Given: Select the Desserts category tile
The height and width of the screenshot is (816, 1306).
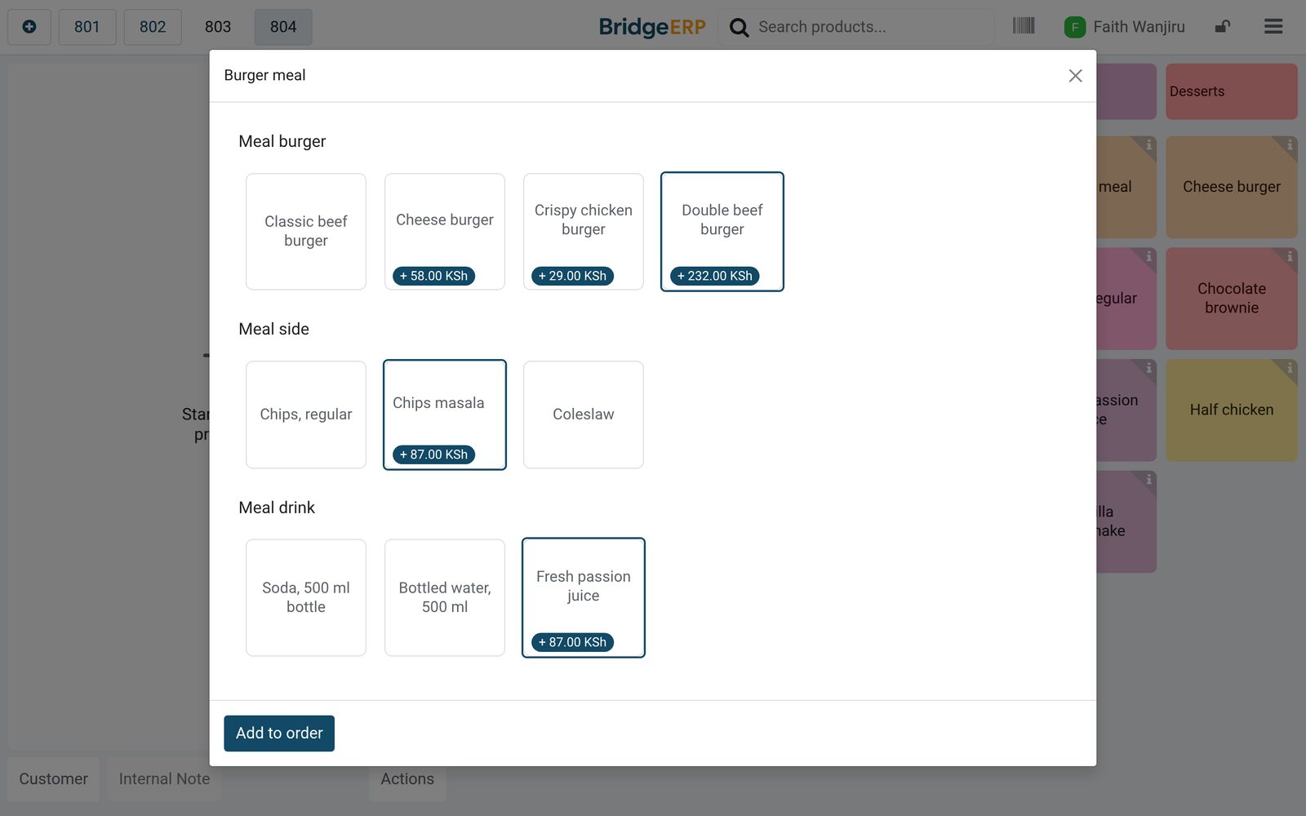Looking at the screenshot, I should click(1232, 91).
